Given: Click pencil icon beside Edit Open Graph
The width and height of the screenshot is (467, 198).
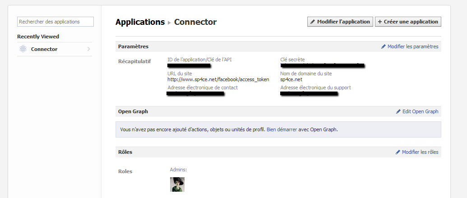Looking at the screenshot, I should tap(398, 112).
